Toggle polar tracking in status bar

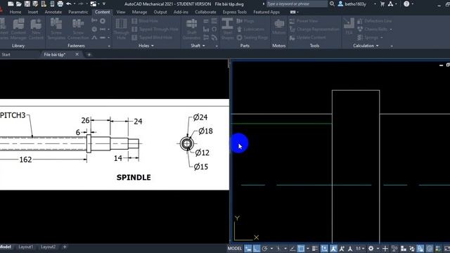pos(264,248)
